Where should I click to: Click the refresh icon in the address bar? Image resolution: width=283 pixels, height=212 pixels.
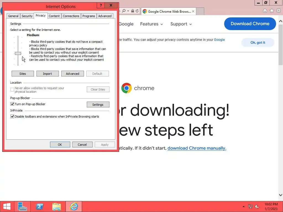[137, 11]
